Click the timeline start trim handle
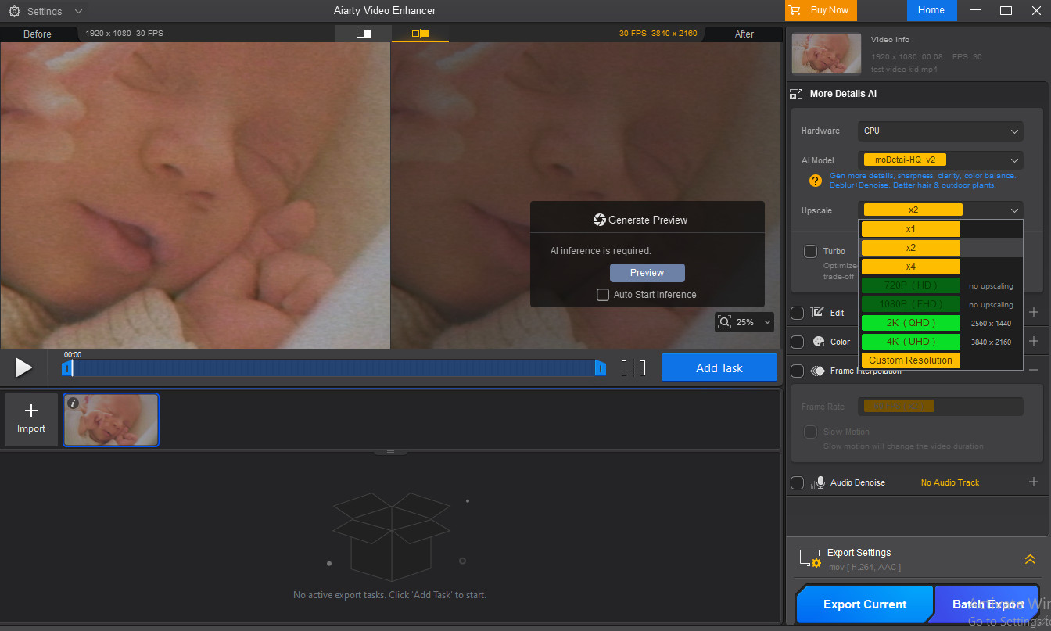1051x631 pixels. 67,367
